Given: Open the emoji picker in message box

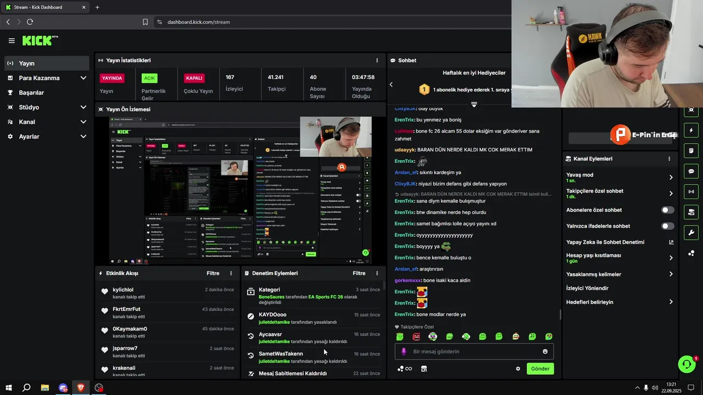Looking at the screenshot, I should pos(545,352).
